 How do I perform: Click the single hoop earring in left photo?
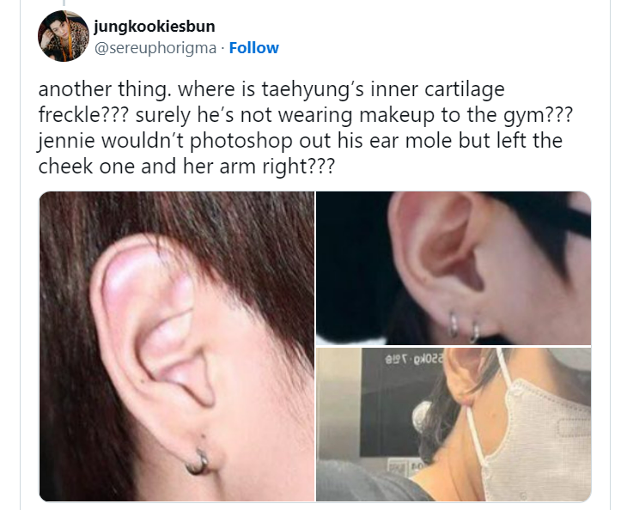[x=198, y=461]
